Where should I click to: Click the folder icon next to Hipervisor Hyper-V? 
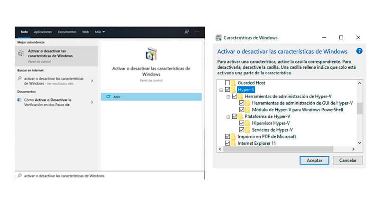point(247,123)
